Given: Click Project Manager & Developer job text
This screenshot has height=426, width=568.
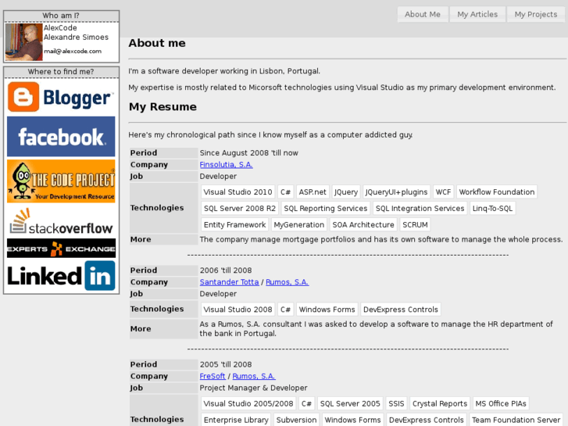Looking at the screenshot, I should coord(253,388).
